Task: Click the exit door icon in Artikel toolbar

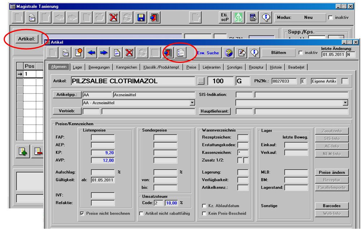Action: [168, 53]
